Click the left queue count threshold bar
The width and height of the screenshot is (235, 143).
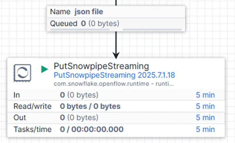(80, 30)
